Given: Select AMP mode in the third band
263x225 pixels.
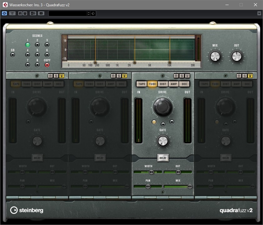Looking at the screenshot, I should (174, 84).
